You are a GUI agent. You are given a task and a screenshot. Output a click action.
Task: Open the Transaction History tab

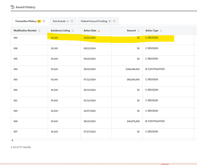(x=26, y=21)
